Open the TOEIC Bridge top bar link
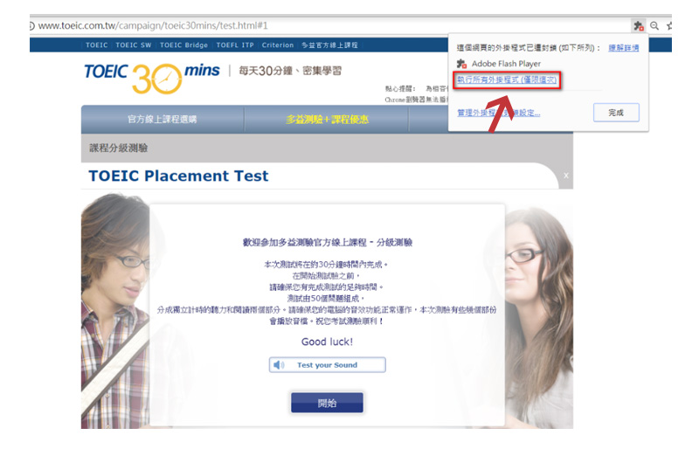699x449 pixels. click(183, 45)
